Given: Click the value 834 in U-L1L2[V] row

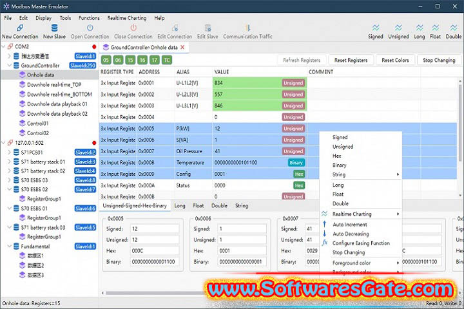Looking at the screenshot, I should (218, 83).
